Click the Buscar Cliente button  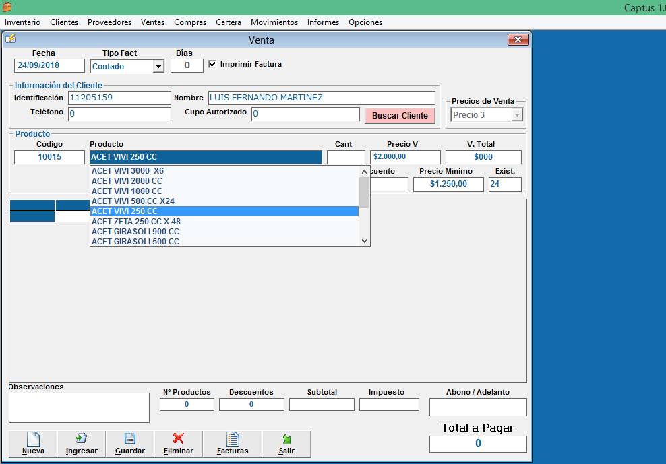click(400, 116)
